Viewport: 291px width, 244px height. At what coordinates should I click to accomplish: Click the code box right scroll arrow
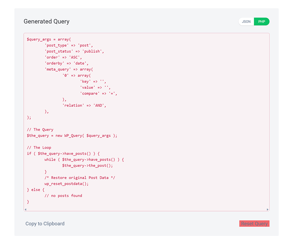pos(267,209)
